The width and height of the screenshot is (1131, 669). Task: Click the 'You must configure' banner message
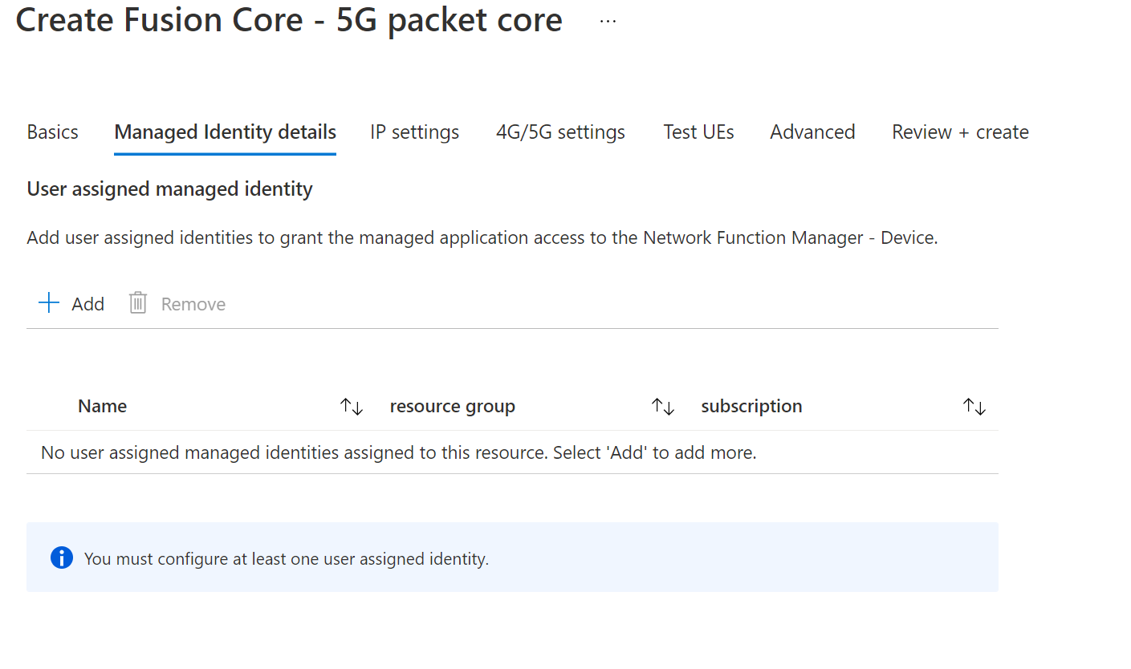[287, 559]
